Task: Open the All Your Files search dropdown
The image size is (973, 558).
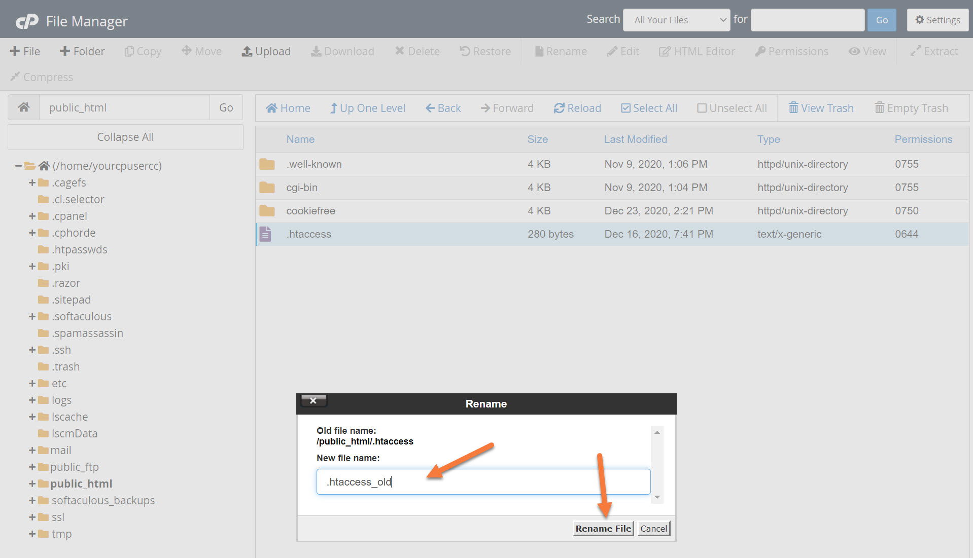Action: 676,20
